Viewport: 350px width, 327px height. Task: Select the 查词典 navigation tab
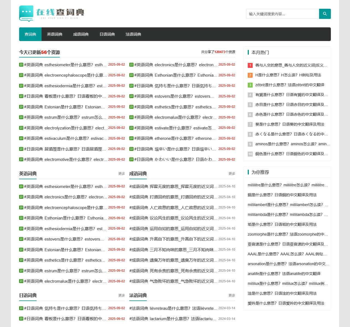pyautogui.click(x=30, y=34)
